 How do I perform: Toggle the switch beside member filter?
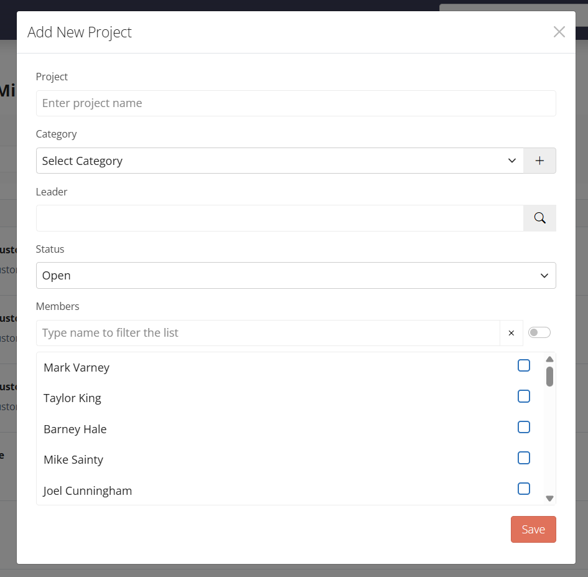(x=539, y=332)
